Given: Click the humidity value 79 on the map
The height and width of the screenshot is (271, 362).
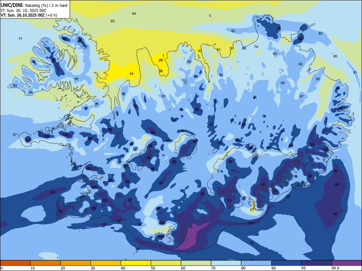Looking at the screenshot, I should pos(256,47).
